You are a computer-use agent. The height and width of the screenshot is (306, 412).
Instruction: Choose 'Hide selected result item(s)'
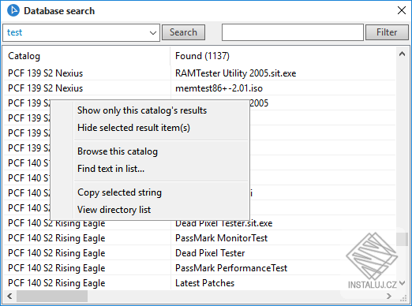[133, 128]
